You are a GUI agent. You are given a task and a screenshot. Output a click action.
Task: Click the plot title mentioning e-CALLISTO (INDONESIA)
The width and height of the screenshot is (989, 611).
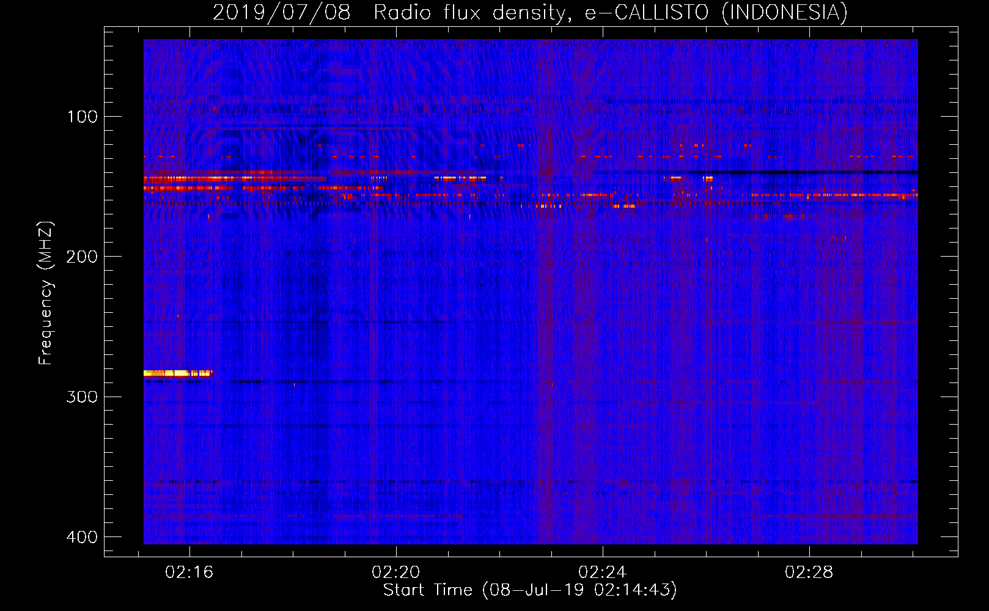[x=530, y=12]
